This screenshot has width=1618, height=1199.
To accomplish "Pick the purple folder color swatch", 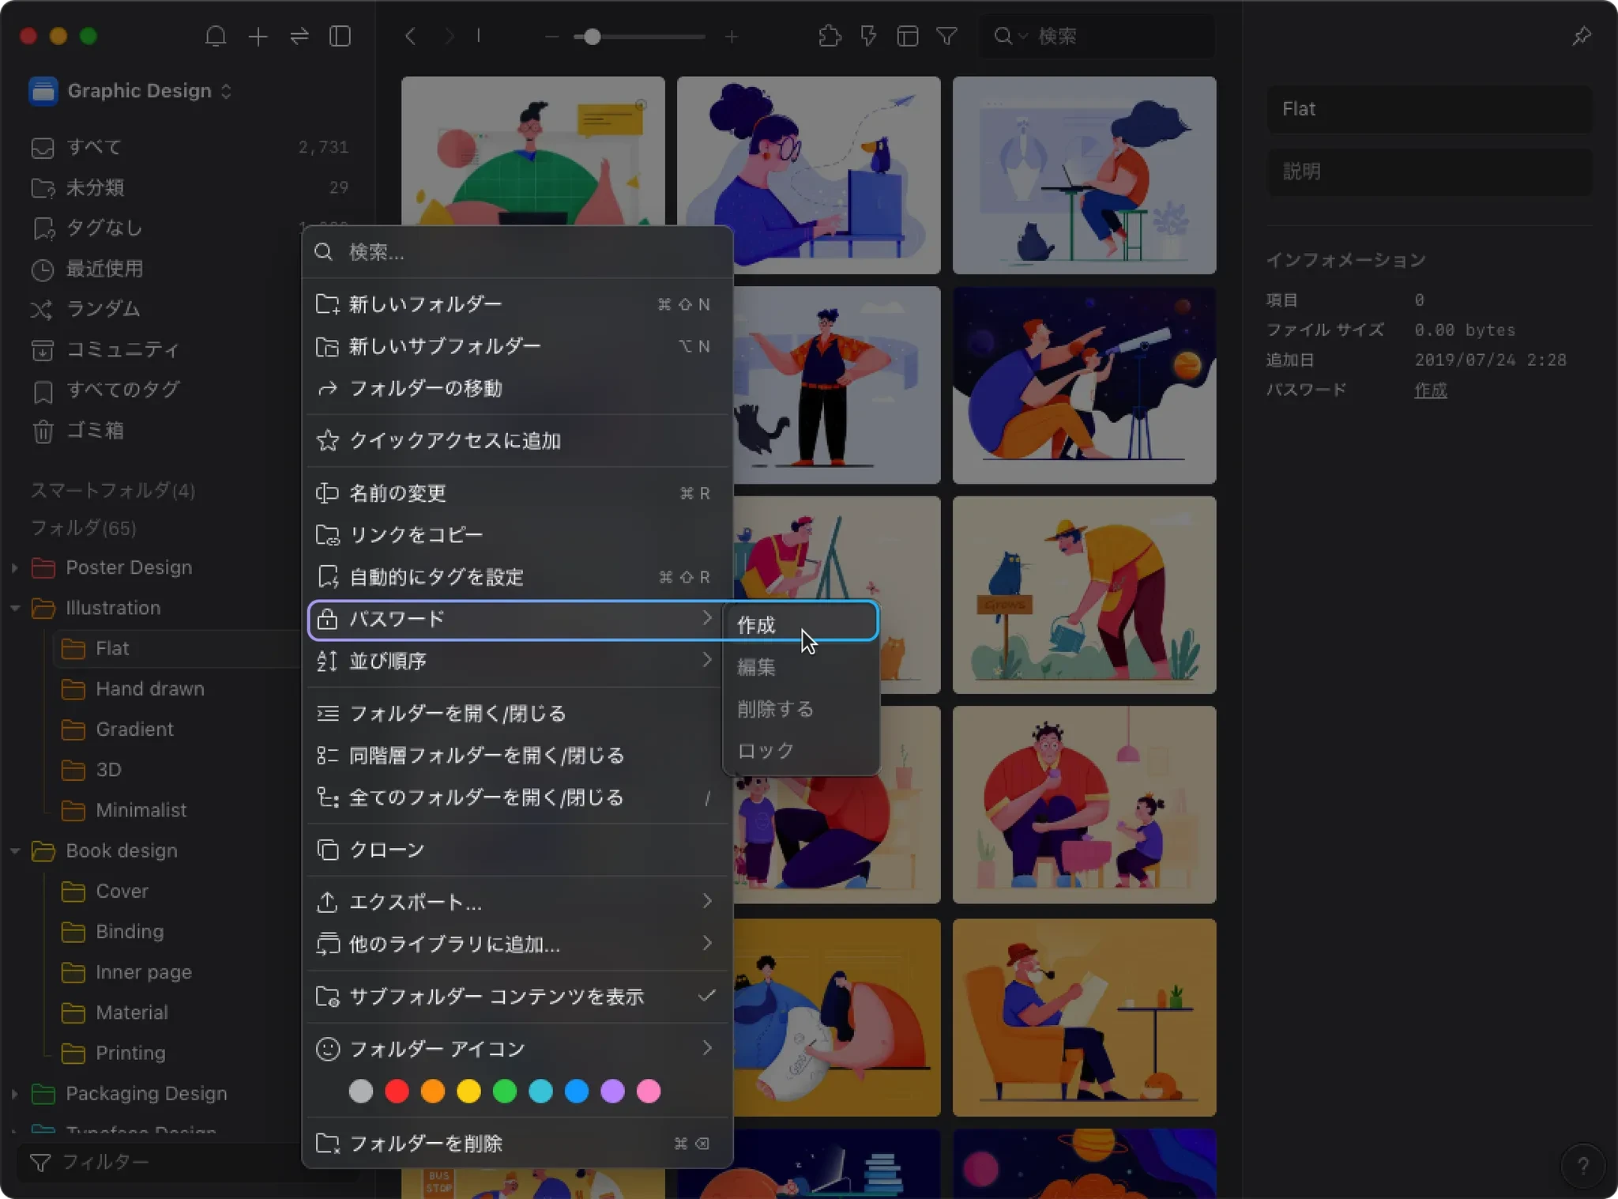I will coord(612,1092).
